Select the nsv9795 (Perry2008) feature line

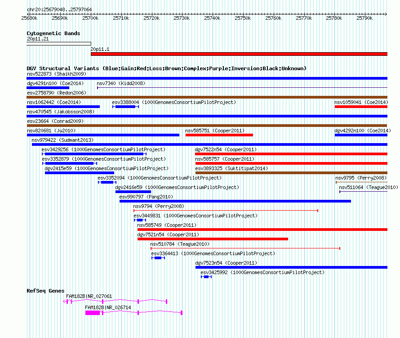(361, 182)
